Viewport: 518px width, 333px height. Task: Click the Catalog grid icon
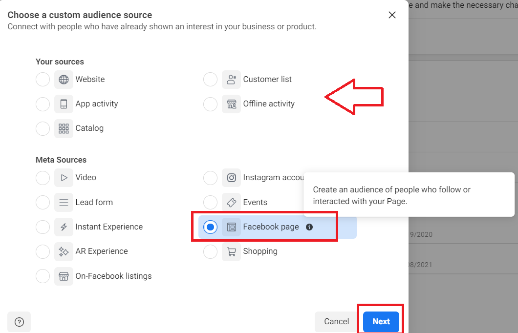click(x=64, y=128)
